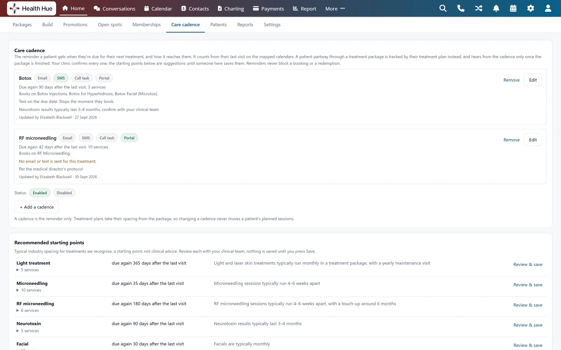Expand Microneedling 10 services list
The image size is (561, 350).
point(29,290)
